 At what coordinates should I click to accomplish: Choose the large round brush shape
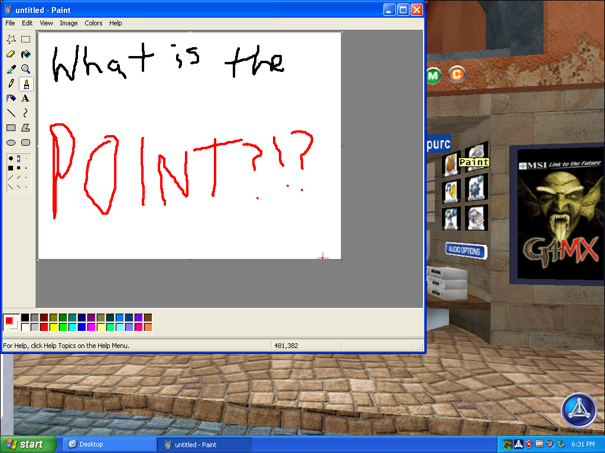pos(11,158)
